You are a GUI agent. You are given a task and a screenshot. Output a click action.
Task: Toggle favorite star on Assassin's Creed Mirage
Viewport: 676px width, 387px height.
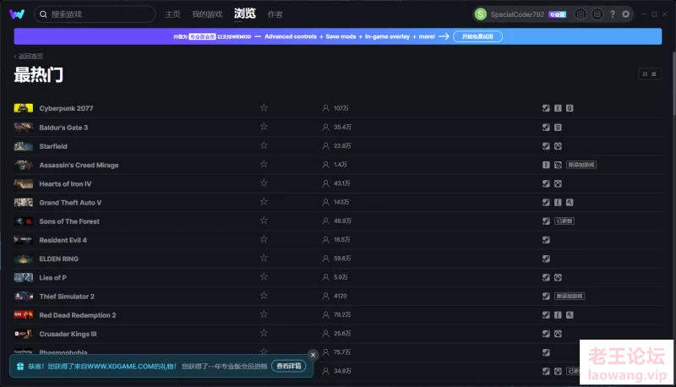(x=264, y=164)
